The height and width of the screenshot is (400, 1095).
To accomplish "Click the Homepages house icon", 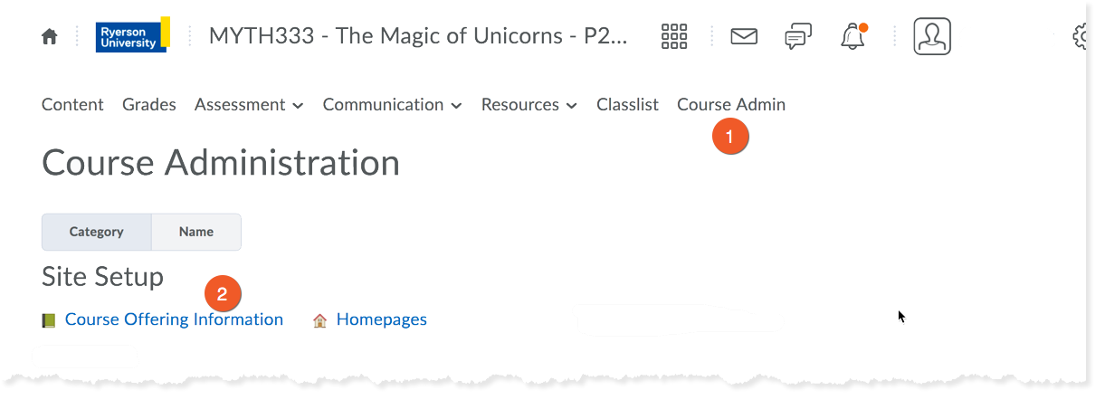I will pos(319,320).
